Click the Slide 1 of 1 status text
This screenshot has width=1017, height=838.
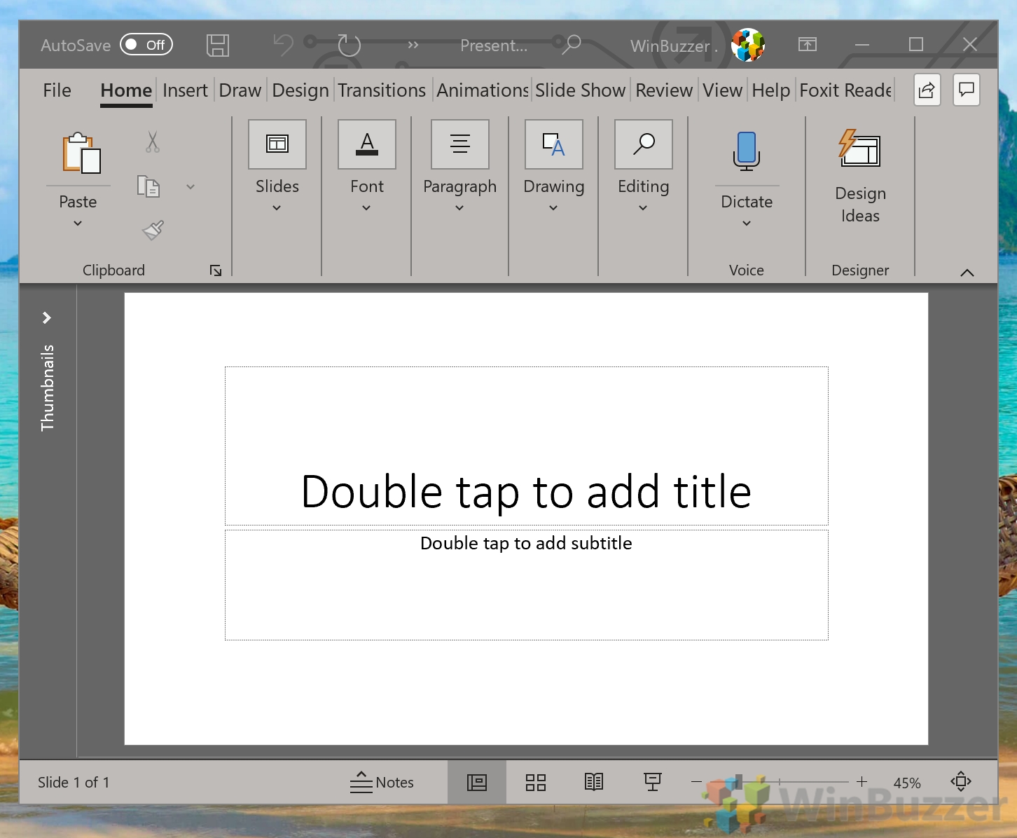coord(74,783)
